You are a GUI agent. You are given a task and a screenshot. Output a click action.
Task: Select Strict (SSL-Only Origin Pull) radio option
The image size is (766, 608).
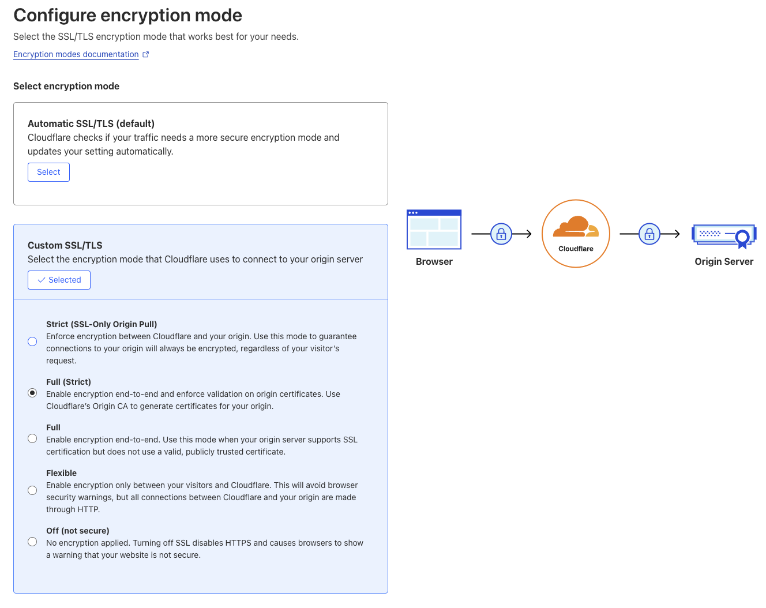(x=32, y=341)
